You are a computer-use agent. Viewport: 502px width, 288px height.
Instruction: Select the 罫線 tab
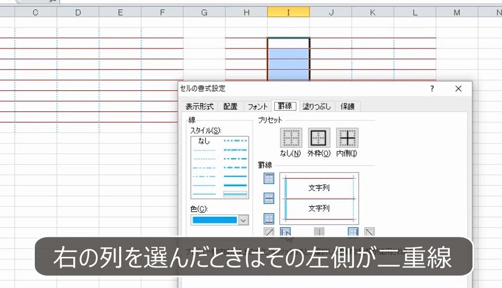click(x=285, y=106)
